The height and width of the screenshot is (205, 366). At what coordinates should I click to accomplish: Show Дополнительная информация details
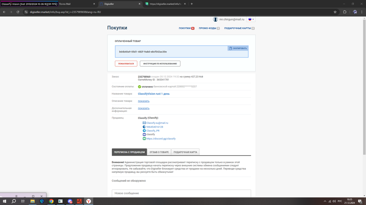(144, 108)
